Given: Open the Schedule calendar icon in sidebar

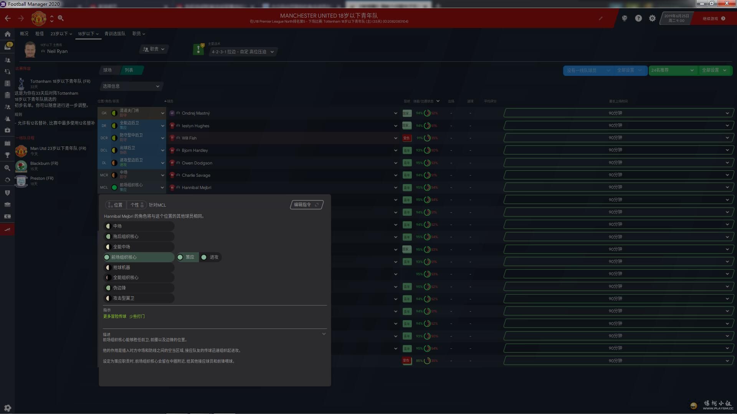Looking at the screenshot, I should 7,143.
